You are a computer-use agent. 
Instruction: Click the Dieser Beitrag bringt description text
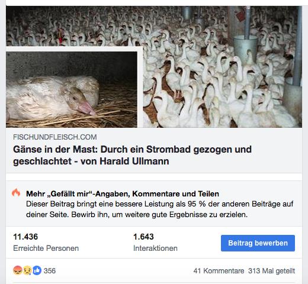160,209
